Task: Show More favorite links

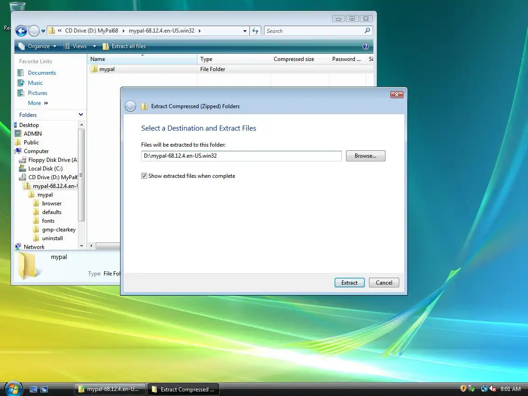Action: pos(38,103)
